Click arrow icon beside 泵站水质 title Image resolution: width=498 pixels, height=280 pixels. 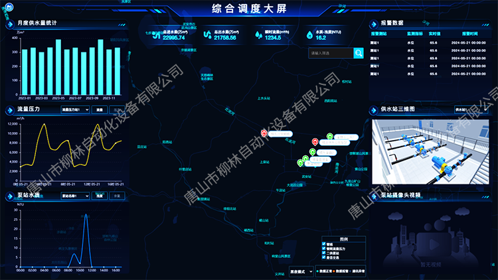[9, 196]
